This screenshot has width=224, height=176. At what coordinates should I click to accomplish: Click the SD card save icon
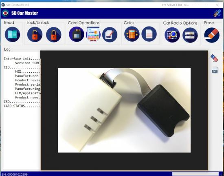(77, 34)
